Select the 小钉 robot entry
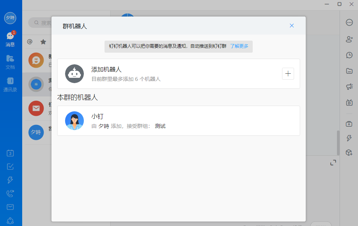The image size is (358, 226). click(179, 121)
